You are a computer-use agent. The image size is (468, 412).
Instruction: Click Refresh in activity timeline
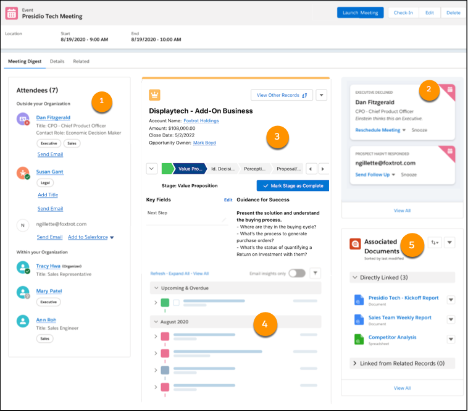click(x=157, y=274)
